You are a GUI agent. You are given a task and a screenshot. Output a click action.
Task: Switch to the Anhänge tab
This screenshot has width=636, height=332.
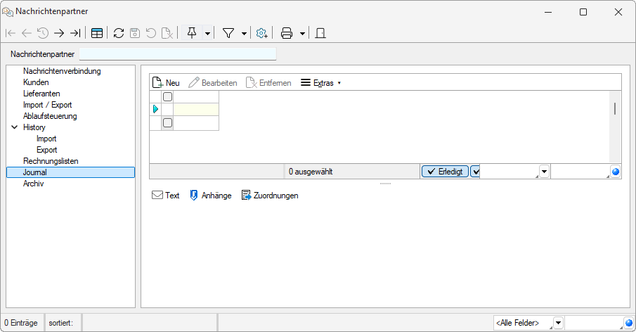211,196
